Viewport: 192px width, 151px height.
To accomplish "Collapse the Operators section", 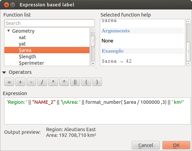I will [x=4, y=72].
